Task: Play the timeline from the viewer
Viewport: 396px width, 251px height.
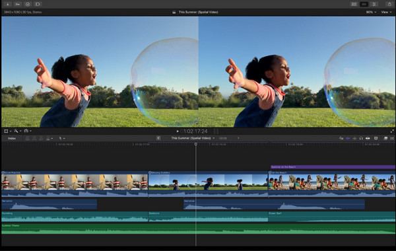Action: point(178,131)
